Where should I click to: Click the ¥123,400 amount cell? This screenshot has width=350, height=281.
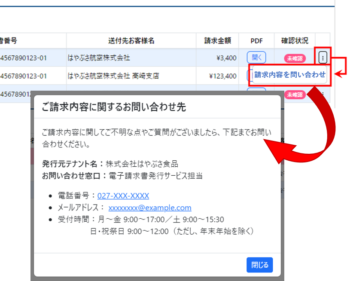(222, 76)
